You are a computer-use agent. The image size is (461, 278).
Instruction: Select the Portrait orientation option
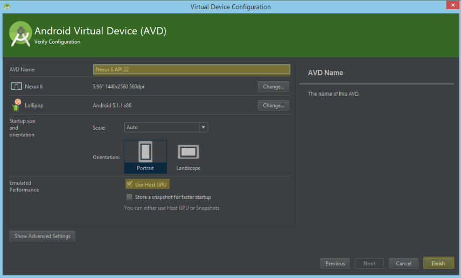pyautogui.click(x=145, y=157)
